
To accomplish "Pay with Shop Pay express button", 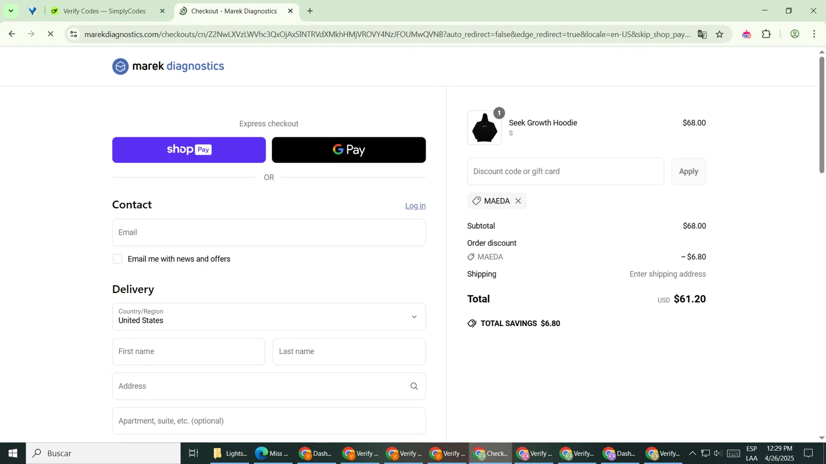I will pyautogui.click(x=189, y=150).
